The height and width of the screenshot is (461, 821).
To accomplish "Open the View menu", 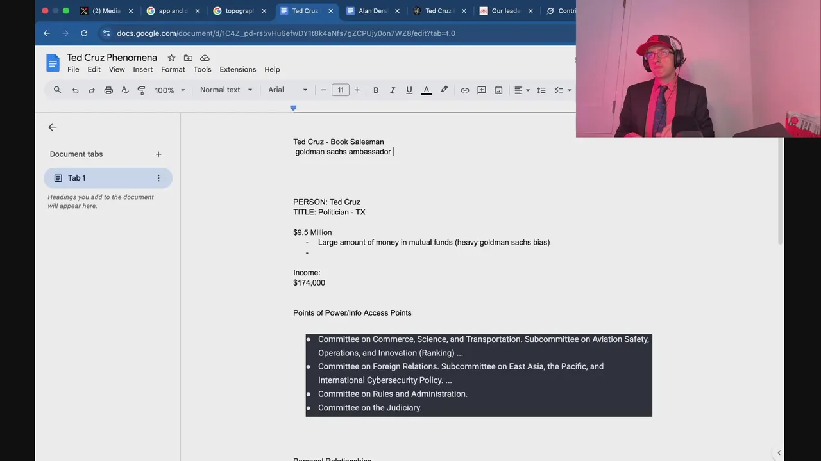I will coord(117,69).
